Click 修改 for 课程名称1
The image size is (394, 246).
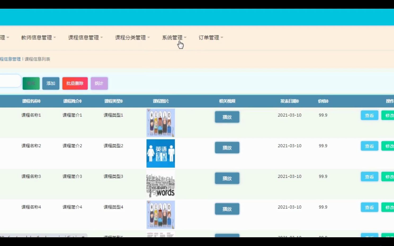(x=388, y=115)
